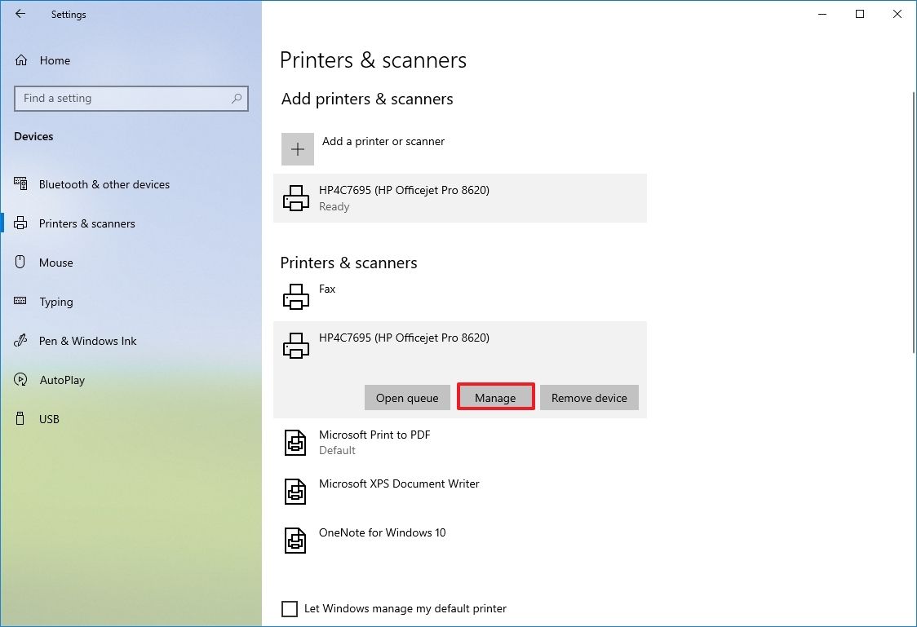Remove the HP Officejet Pro device
Image resolution: width=917 pixels, height=627 pixels.
(589, 397)
